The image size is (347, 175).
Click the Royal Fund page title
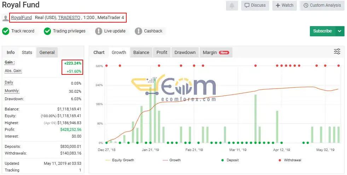tap(21, 5)
